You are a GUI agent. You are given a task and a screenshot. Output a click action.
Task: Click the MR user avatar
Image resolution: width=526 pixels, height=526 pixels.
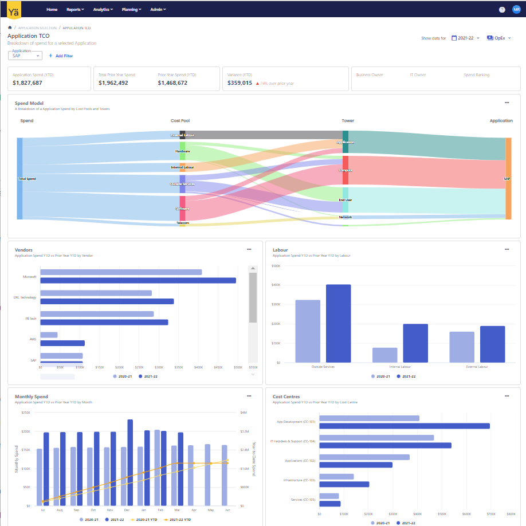click(x=516, y=10)
